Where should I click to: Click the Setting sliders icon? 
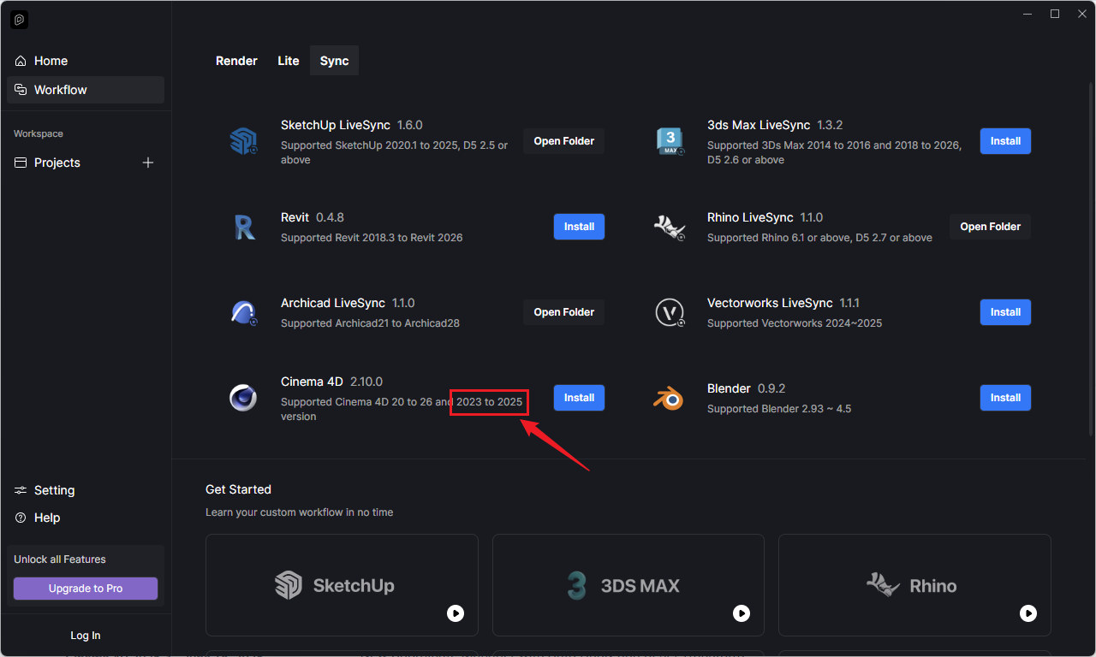point(21,490)
